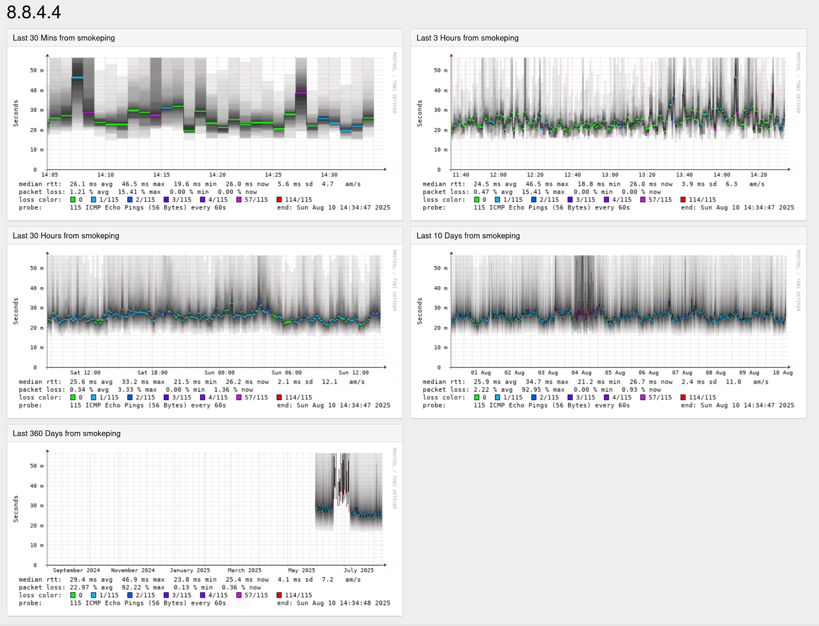Click 'Last 10 Days from smokeping' panel header
The height and width of the screenshot is (626, 819).
click(468, 235)
